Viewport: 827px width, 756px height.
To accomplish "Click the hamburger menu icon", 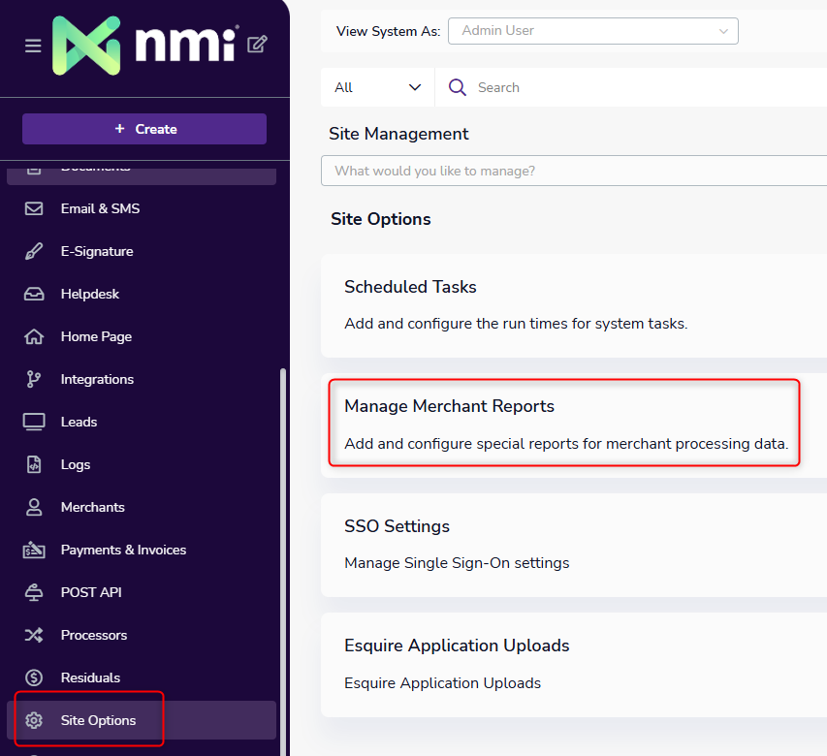I will pyautogui.click(x=33, y=46).
